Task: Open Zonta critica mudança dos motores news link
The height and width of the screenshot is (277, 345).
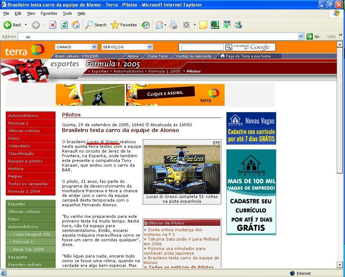Action: coord(173,232)
